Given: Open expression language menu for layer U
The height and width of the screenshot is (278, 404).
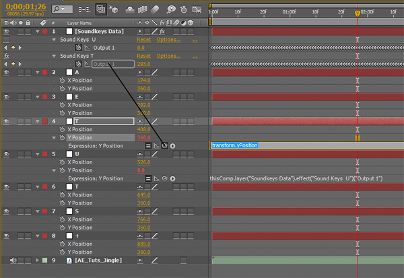Looking at the screenshot, I should tap(172, 178).
